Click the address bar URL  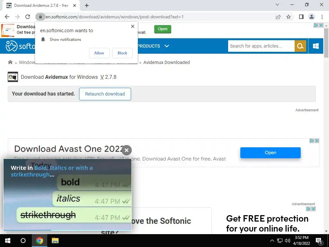pyautogui.click(x=115, y=17)
